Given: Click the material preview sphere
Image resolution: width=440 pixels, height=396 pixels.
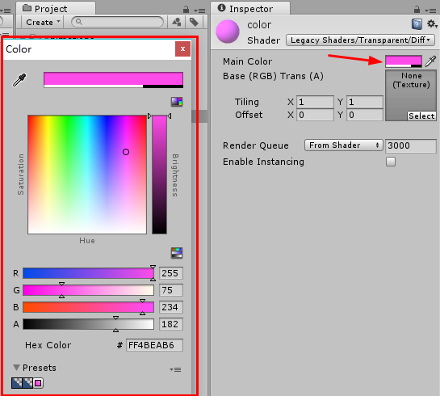Looking at the screenshot, I should point(228,32).
